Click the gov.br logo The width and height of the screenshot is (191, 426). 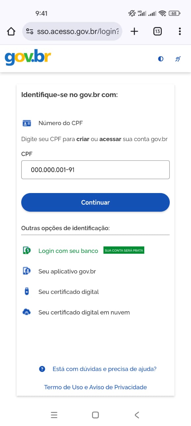pyautogui.click(x=28, y=59)
